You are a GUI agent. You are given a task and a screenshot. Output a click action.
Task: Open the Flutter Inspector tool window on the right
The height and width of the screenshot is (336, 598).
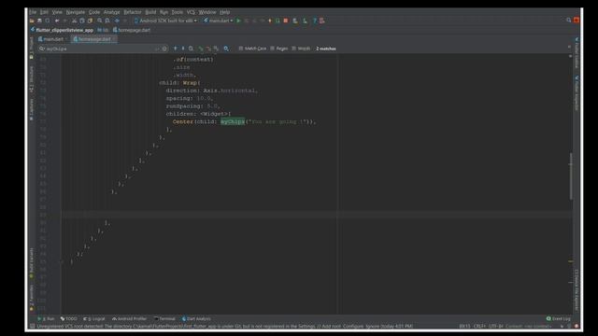click(x=577, y=92)
